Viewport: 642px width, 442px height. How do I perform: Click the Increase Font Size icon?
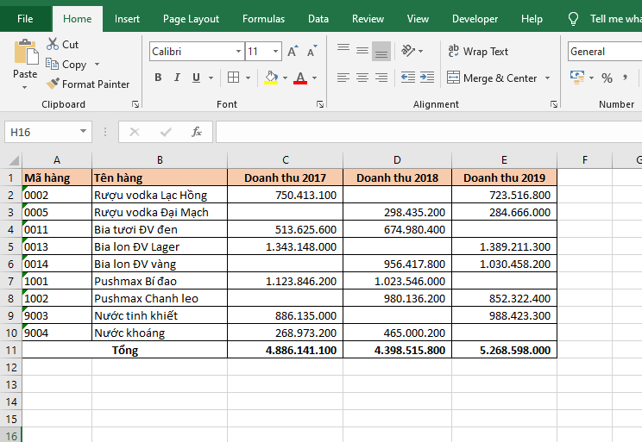[x=293, y=52]
